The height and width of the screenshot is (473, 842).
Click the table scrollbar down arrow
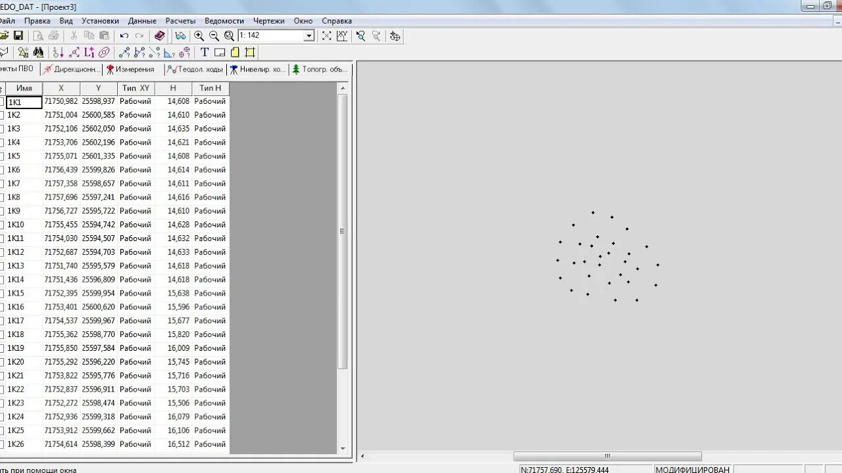(342, 449)
